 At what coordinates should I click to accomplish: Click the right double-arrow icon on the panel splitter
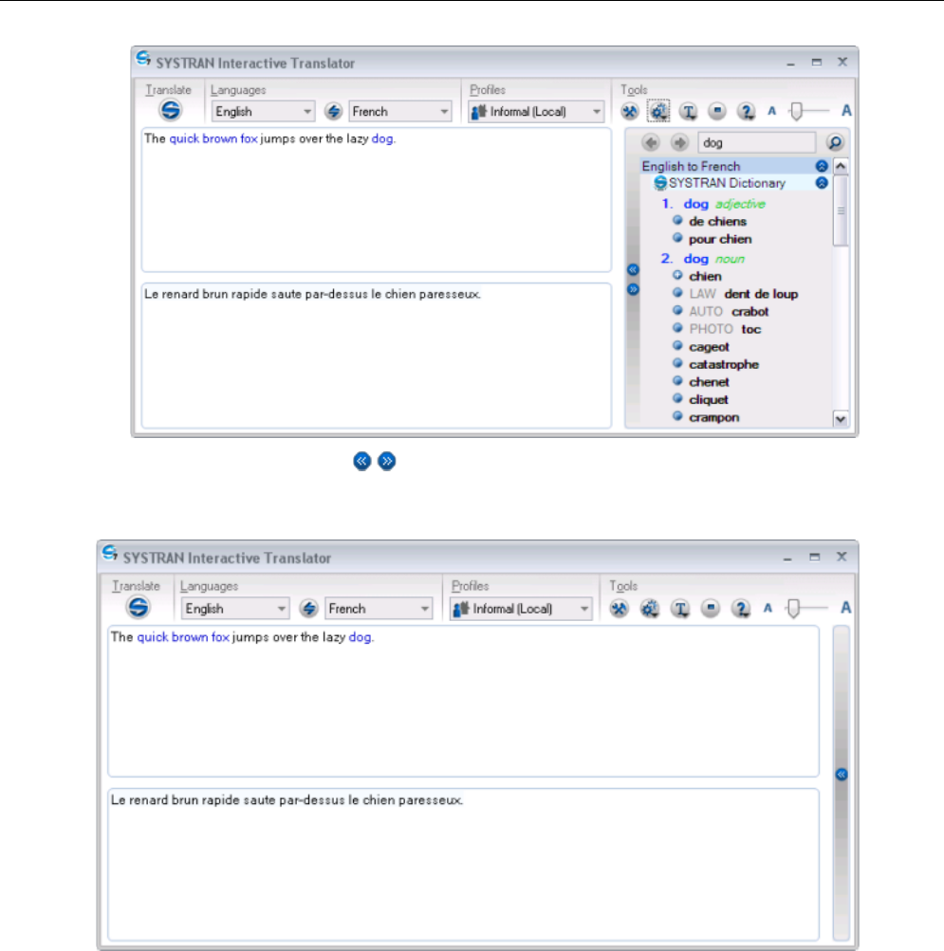pyautogui.click(x=633, y=289)
